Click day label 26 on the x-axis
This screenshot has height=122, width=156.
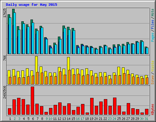(123, 119)
